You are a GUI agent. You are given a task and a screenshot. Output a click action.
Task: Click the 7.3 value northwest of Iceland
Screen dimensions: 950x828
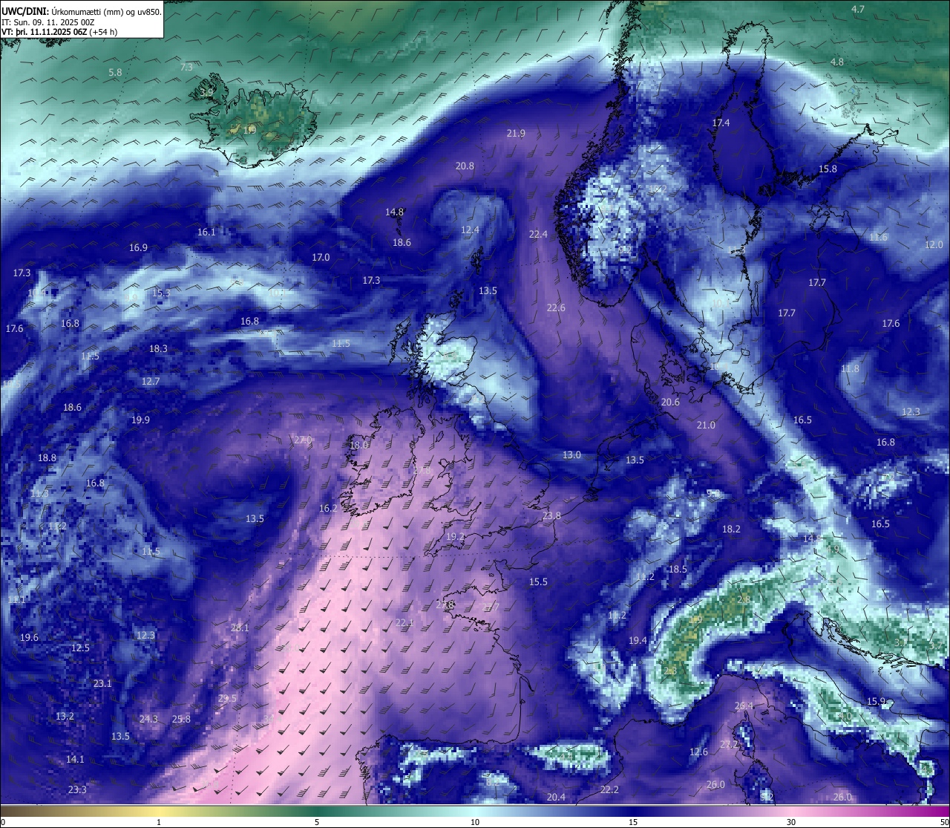click(186, 68)
